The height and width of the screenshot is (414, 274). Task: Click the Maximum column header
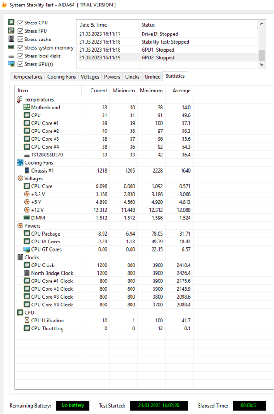(x=151, y=90)
